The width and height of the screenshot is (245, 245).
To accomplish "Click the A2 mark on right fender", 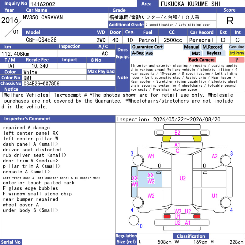I will 215,156.
